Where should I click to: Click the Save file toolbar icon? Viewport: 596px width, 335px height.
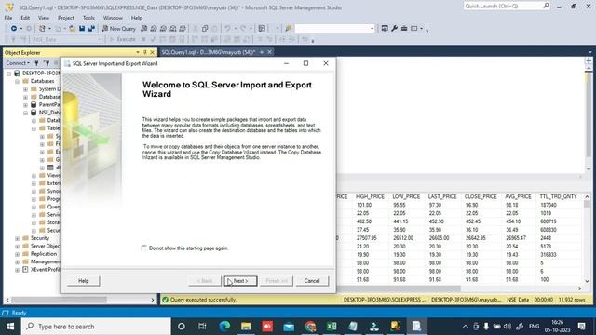click(x=82, y=29)
